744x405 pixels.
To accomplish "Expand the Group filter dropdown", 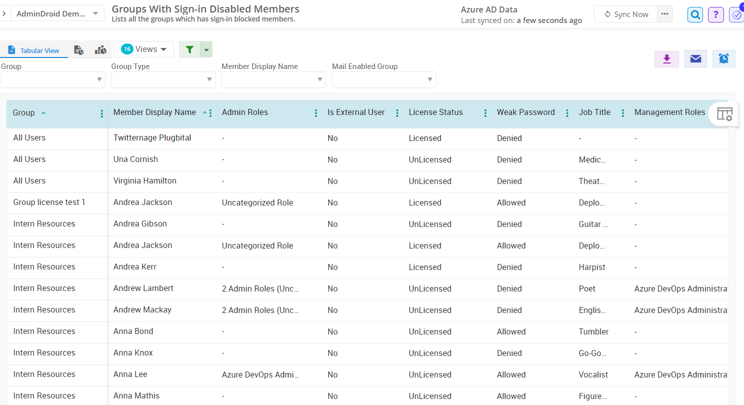I will [53, 79].
